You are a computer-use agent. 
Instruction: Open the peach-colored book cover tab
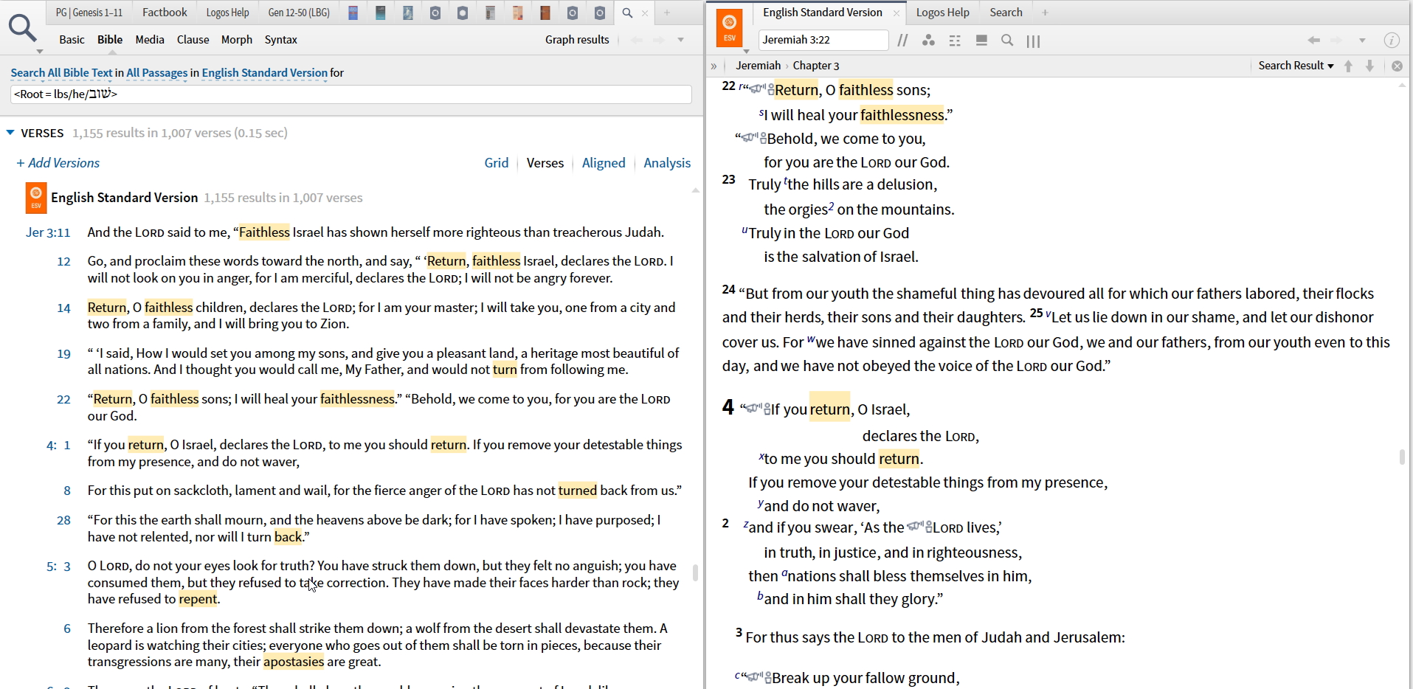[518, 13]
